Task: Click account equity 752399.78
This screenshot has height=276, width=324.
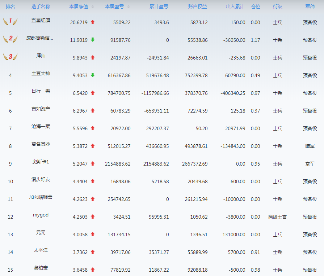Action: coord(196,75)
